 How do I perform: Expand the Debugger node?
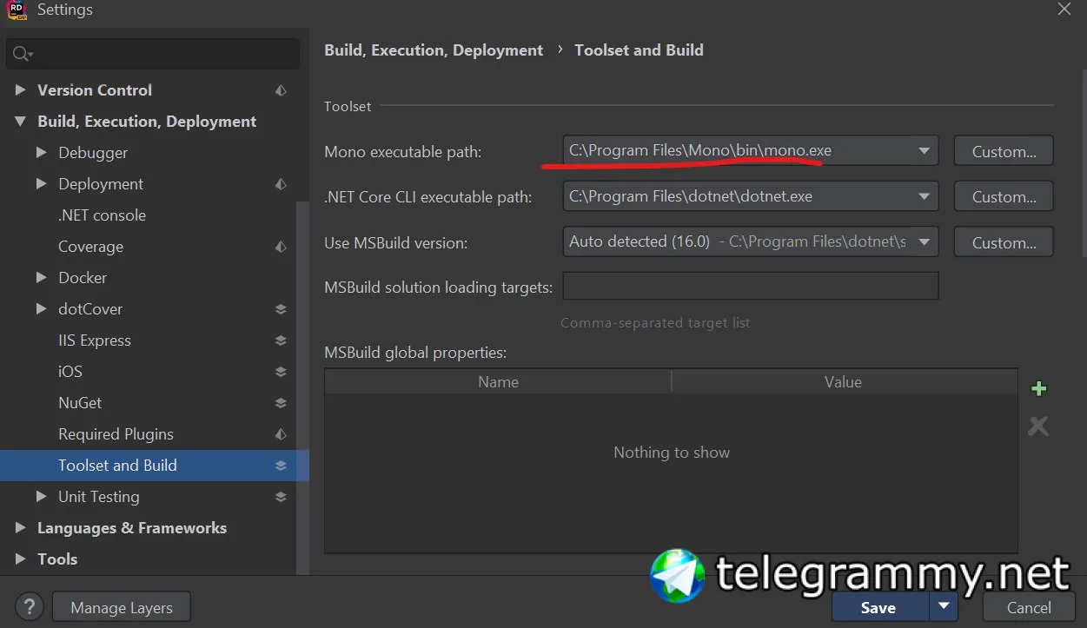[41, 153]
